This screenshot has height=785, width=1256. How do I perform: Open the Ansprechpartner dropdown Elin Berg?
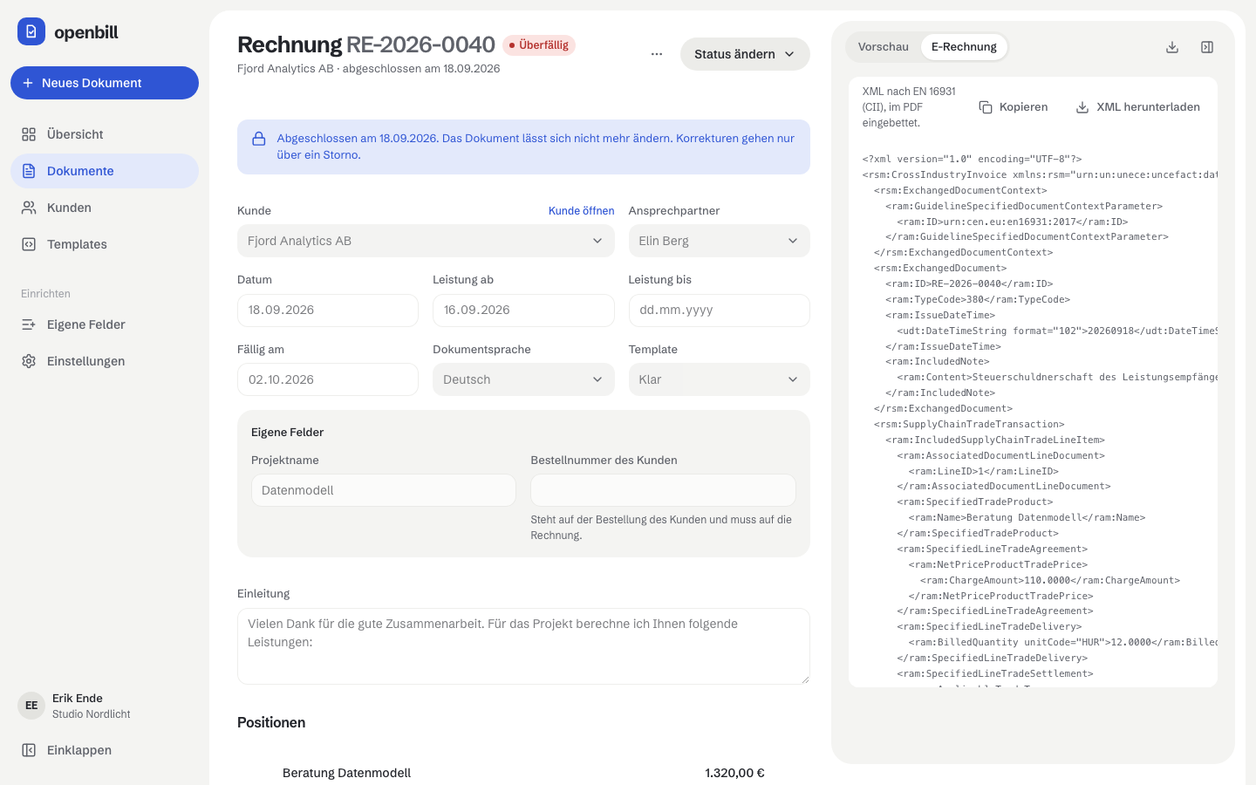(719, 241)
